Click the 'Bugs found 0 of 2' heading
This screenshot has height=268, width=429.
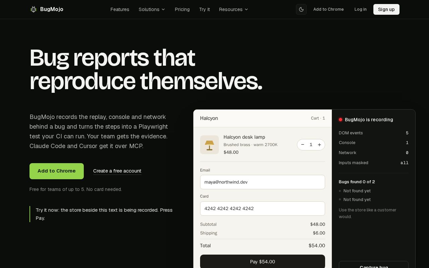click(357, 182)
